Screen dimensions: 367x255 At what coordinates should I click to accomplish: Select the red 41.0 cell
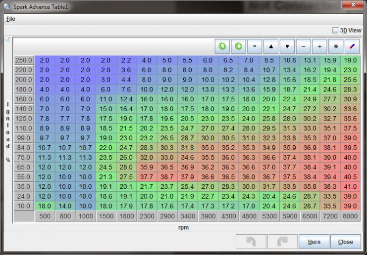pos(350,187)
